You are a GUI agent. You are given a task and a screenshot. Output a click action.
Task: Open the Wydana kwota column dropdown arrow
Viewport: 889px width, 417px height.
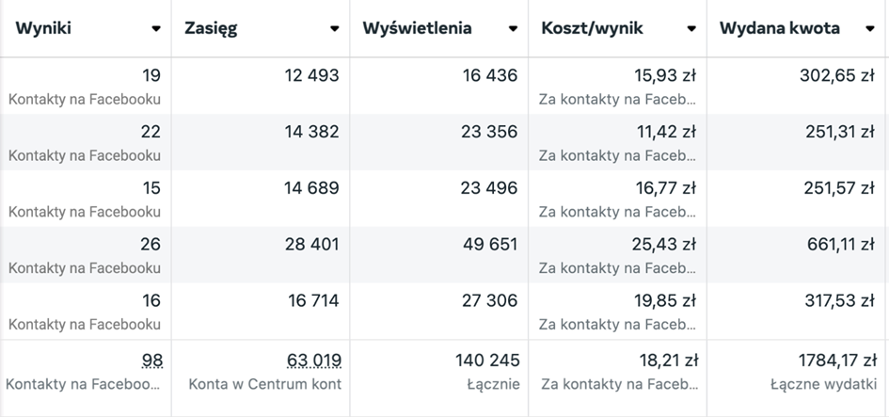coord(870,29)
